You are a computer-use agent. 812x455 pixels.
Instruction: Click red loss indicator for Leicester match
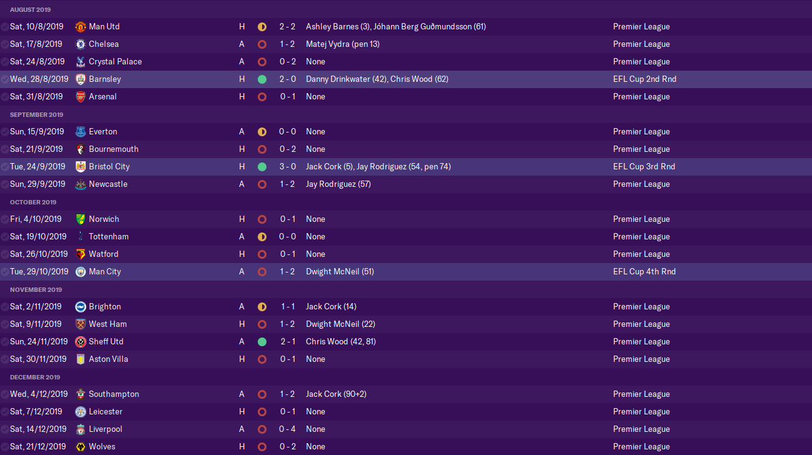click(262, 412)
